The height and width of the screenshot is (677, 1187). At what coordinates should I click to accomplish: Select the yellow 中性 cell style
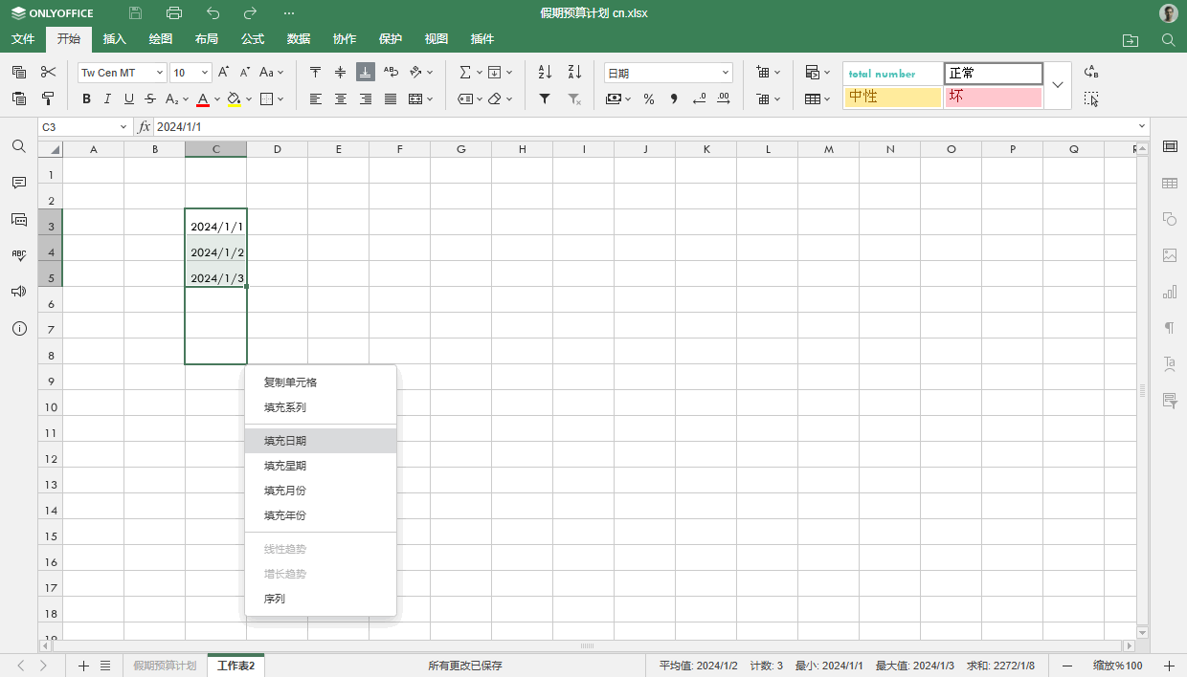click(x=892, y=97)
